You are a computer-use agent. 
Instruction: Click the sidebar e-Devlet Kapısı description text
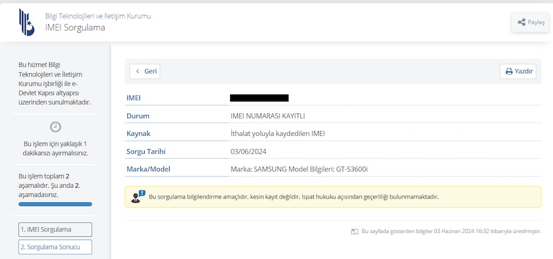55,84
